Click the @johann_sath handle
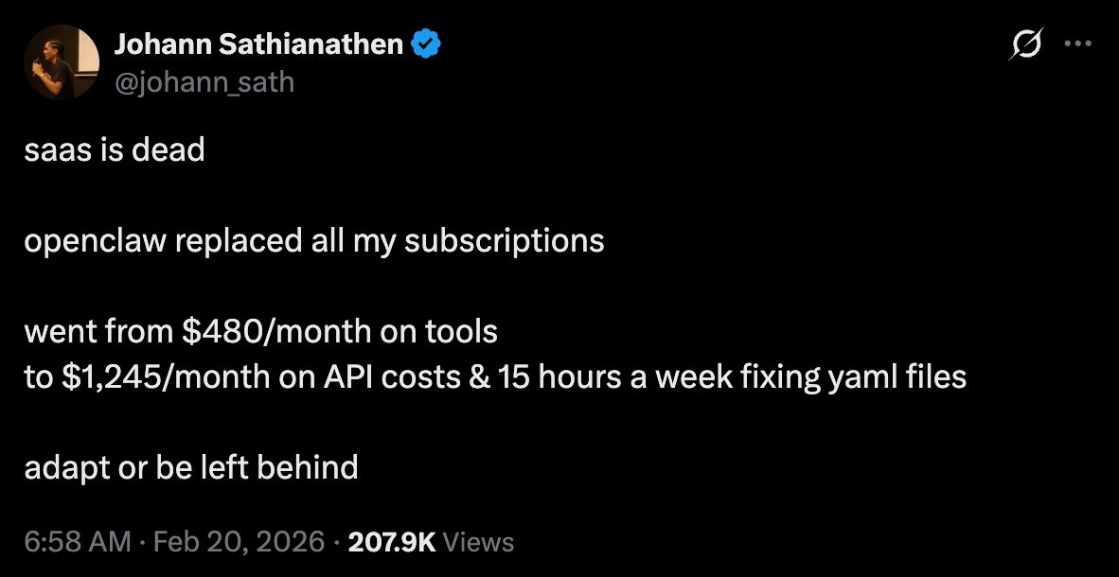 (x=204, y=82)
